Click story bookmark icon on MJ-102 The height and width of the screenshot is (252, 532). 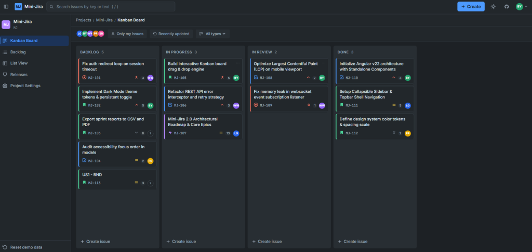(85, 105)
